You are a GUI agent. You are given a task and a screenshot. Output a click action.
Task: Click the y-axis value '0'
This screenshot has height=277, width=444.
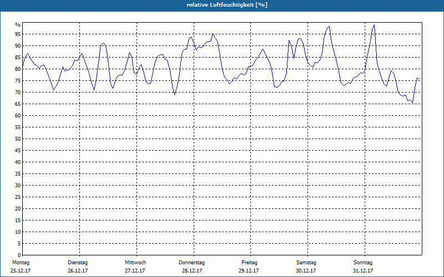19,255
